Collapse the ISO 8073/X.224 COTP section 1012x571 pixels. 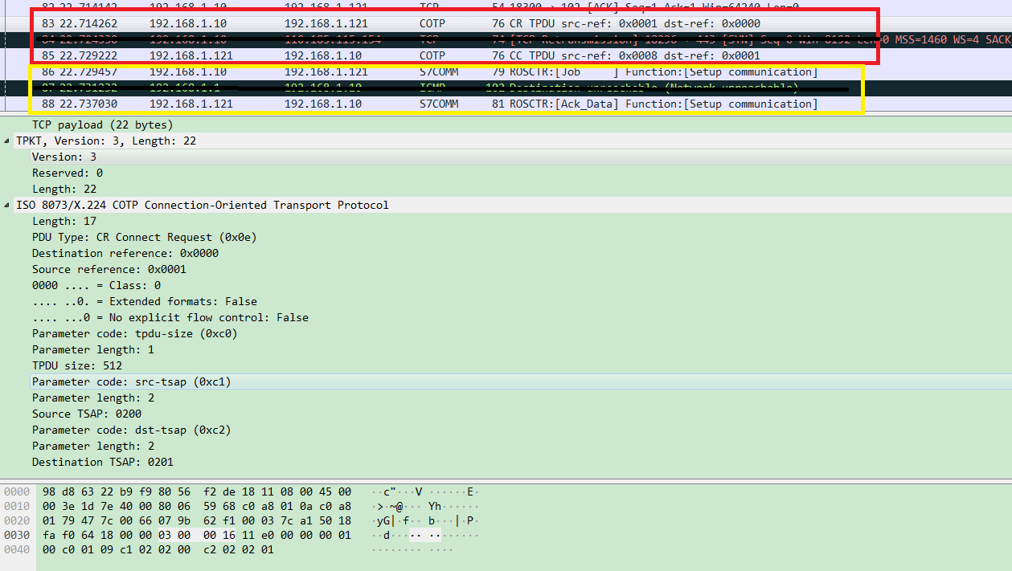coord(7,205)
